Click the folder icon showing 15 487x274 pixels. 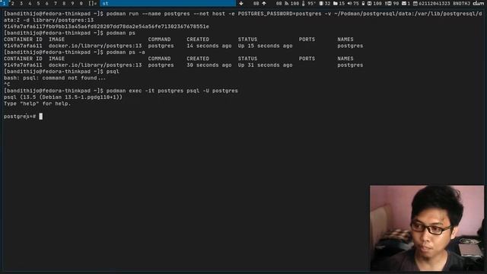coord(336,3)
